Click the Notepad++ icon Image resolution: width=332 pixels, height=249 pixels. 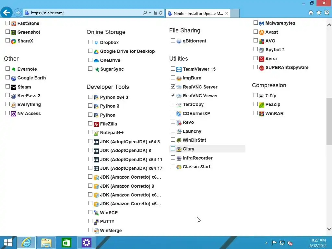96,133
